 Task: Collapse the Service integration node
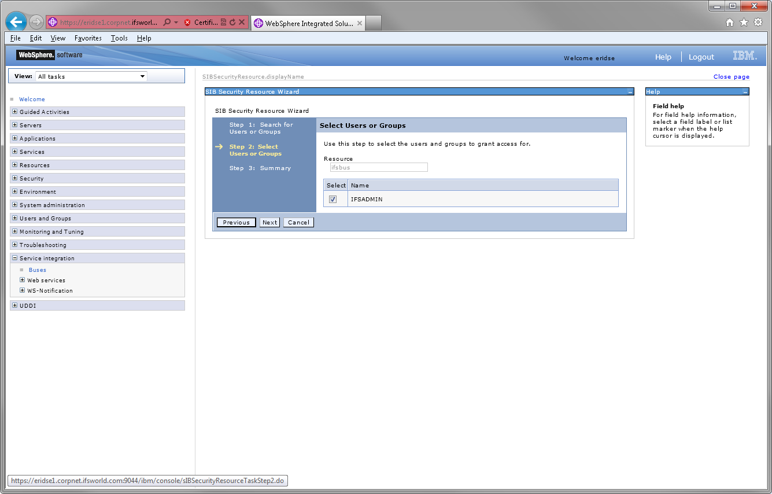15,258
